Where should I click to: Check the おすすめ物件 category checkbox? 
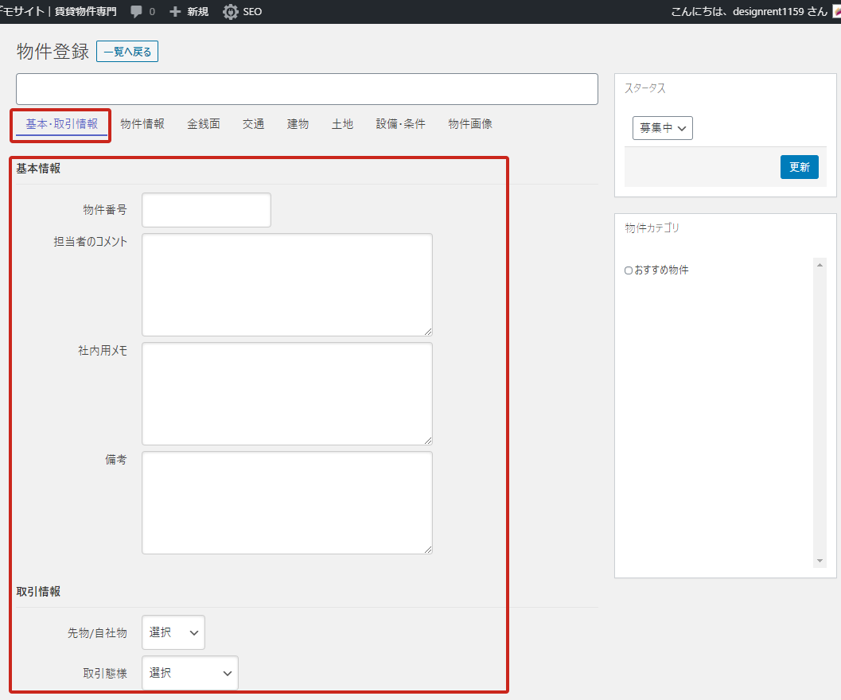tap(629, 270)
